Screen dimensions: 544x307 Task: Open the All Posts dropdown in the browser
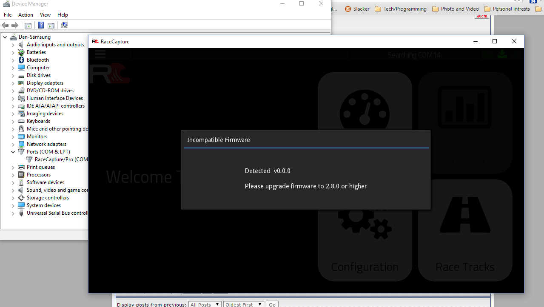coord(205,304)
